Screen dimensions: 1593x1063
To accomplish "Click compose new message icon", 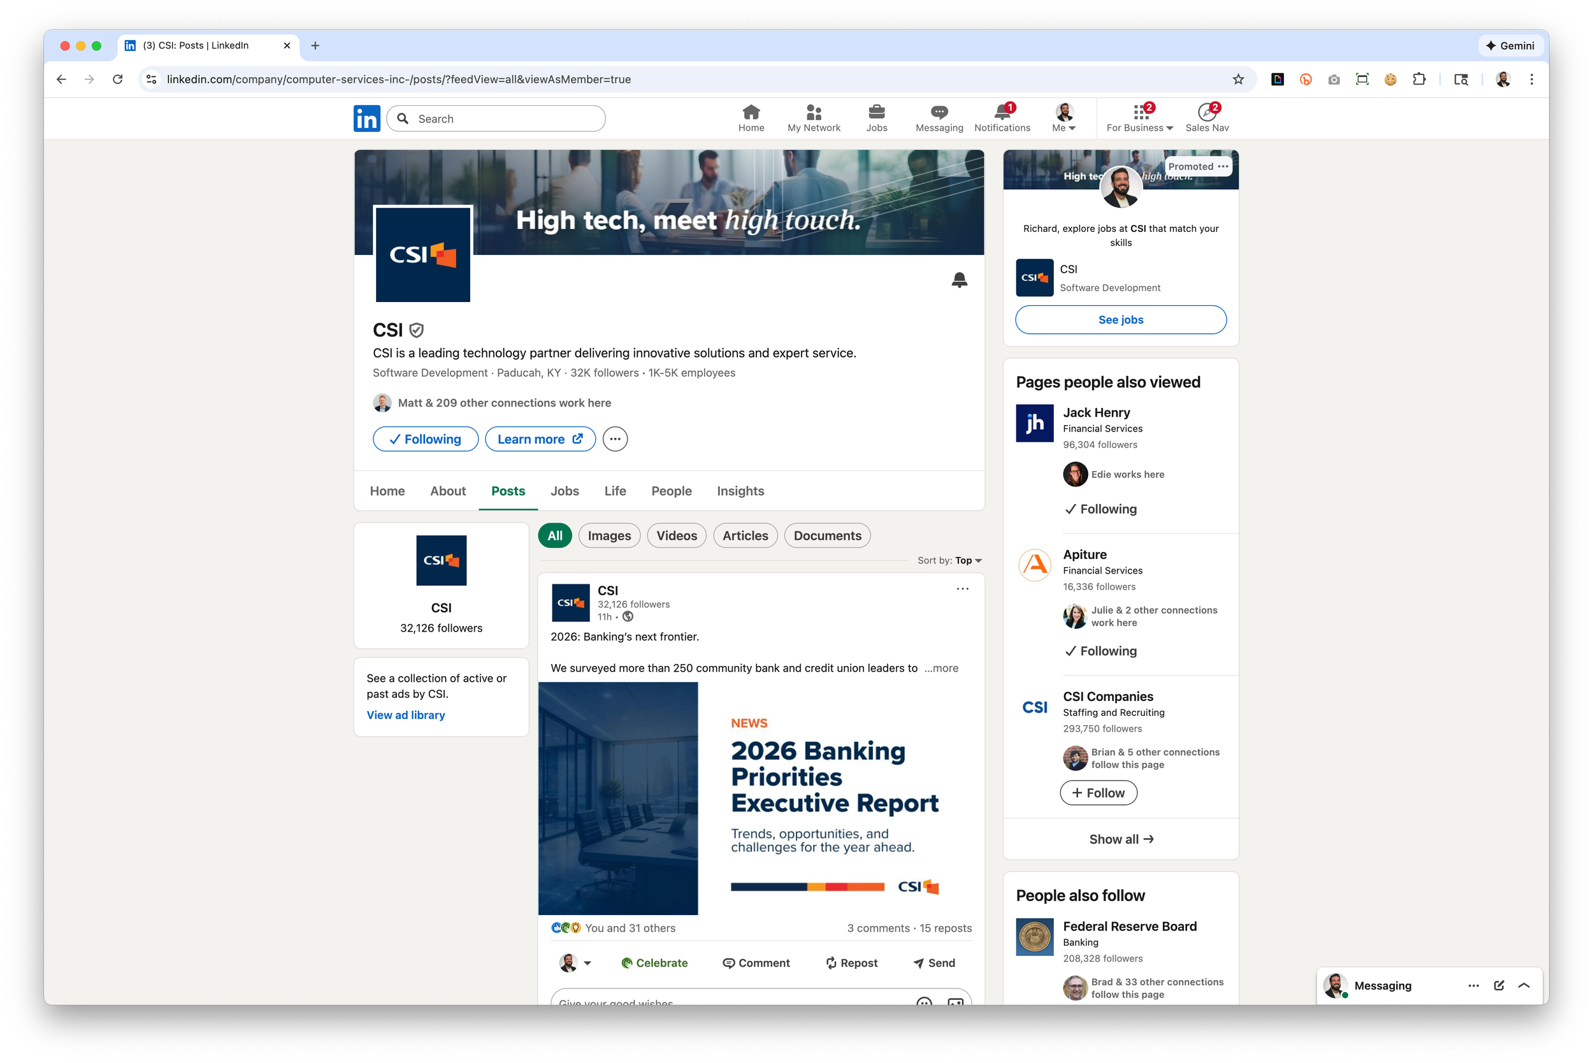I will (x=1499, y=986).
